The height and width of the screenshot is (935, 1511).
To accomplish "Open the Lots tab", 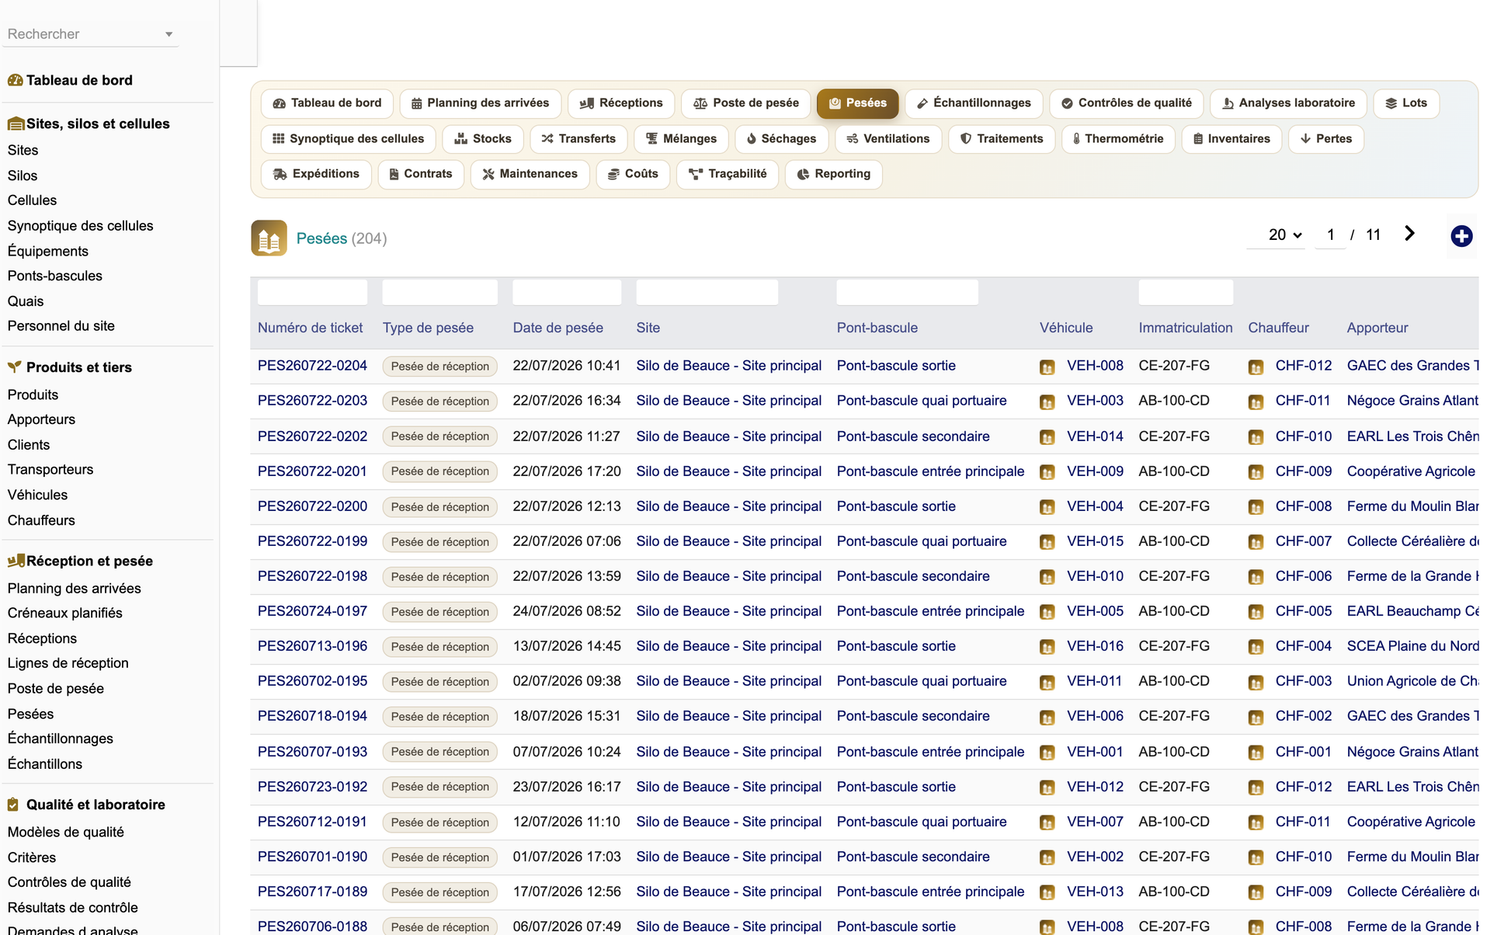I will click(x=1406, y=103).
